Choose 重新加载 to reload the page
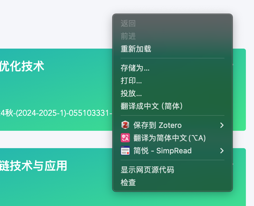This screenshot has width=254, height=206. tap(172, 49)
